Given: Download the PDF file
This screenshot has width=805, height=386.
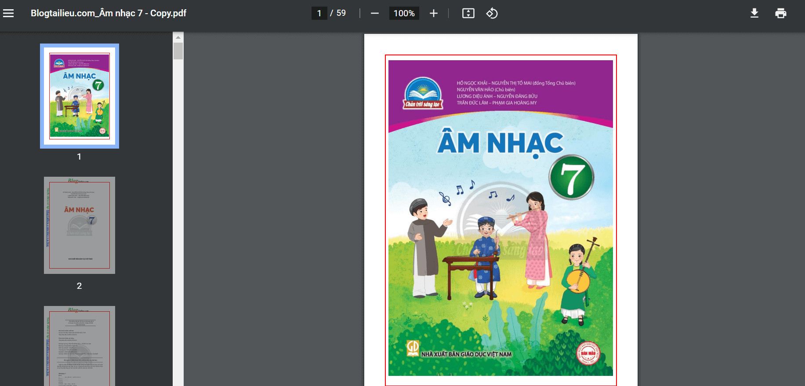Looking at the screenshot, I should click(x=754, y=13).
